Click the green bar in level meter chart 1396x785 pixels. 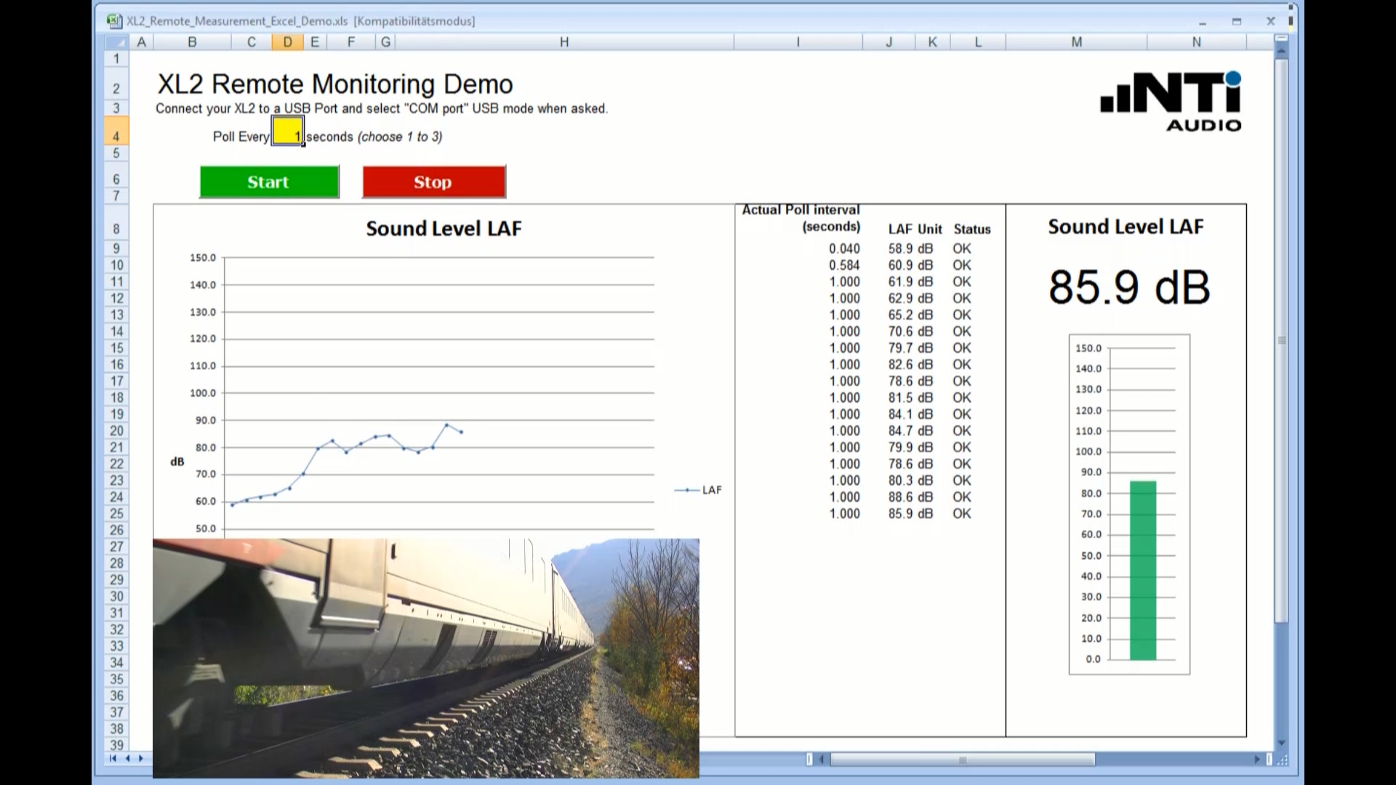[x=1143, y=571]
